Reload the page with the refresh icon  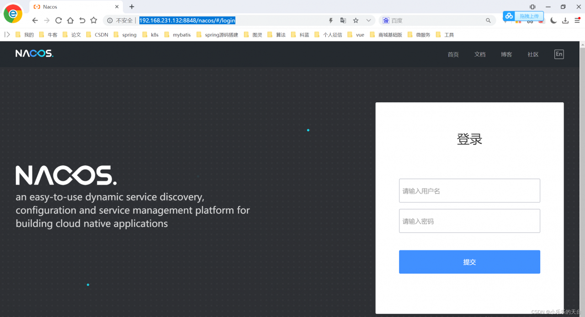tap(58, 21)
